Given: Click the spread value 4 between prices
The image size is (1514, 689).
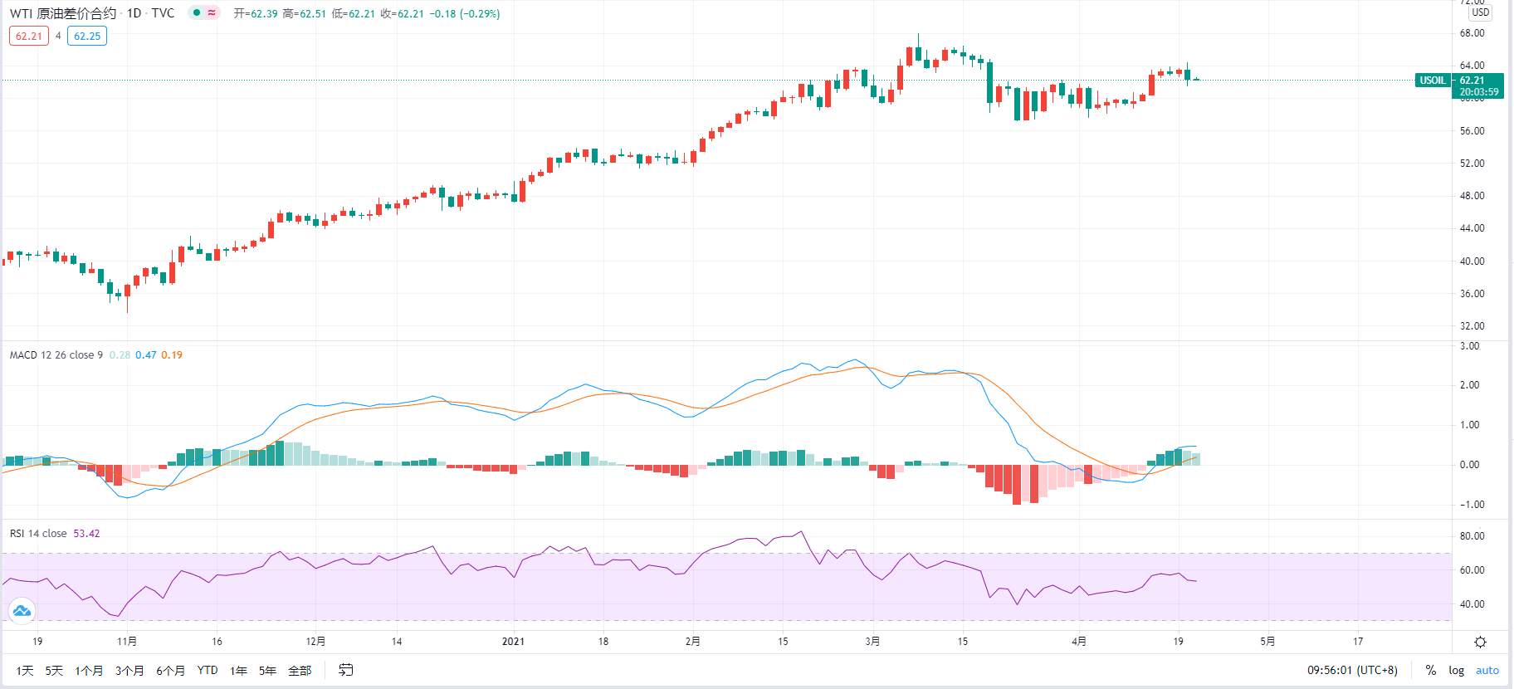Looking at the screenshot, I should click(x=58, y=36).
